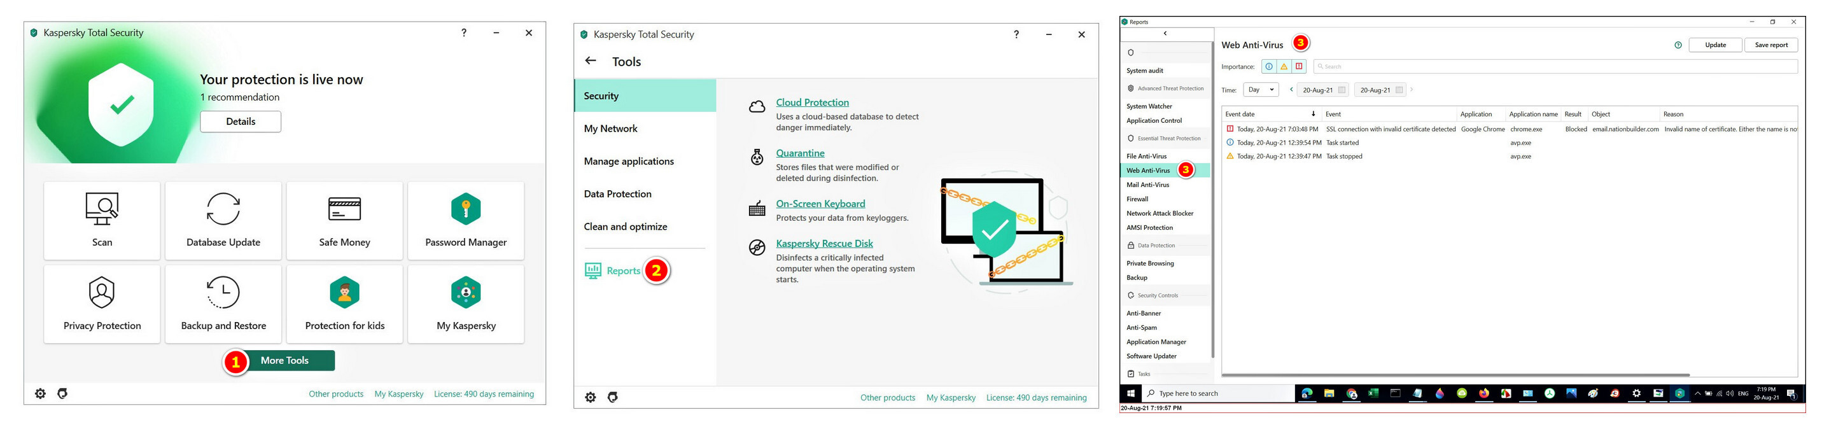The height and width of the screenshot is (429, 1822).
Task: Open Reports from the Tools sidebar
Action: click(x=612, y=271)
